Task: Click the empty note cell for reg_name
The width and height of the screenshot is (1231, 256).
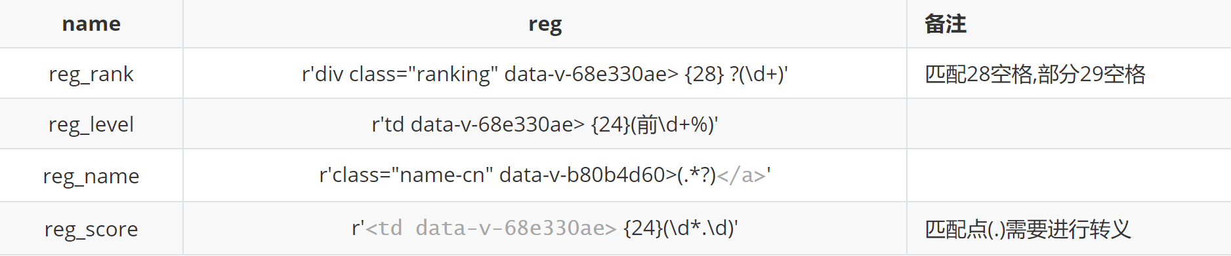Action: [1069, 175]
